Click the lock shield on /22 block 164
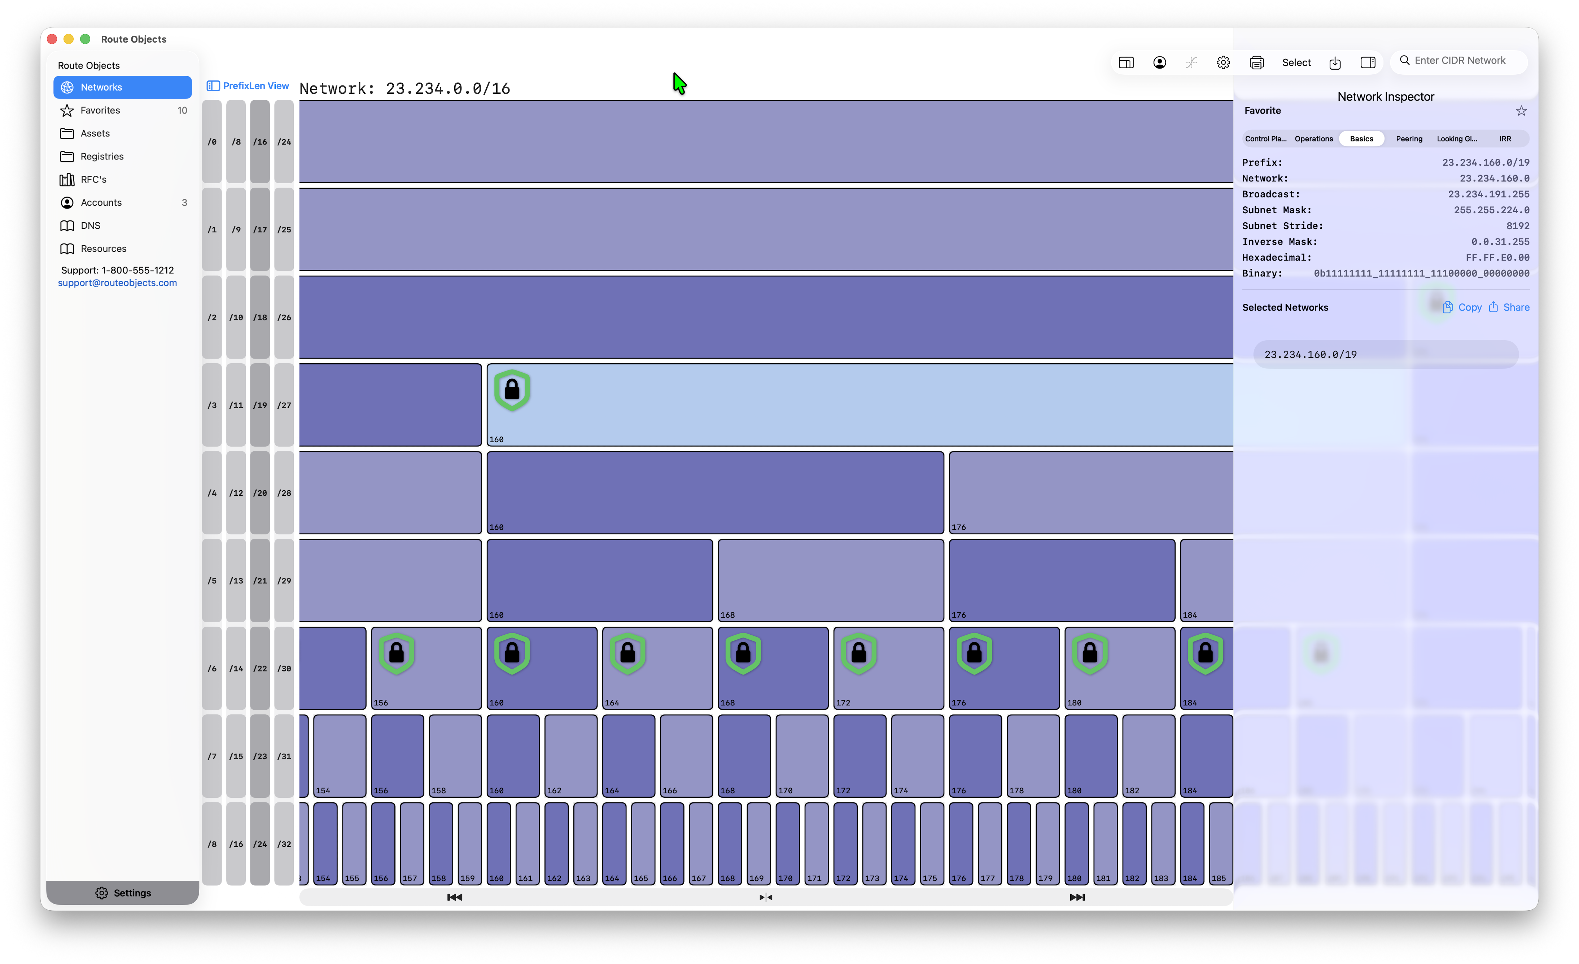The height and width of the screenshot is (964, 1579). tap(627, 653)
